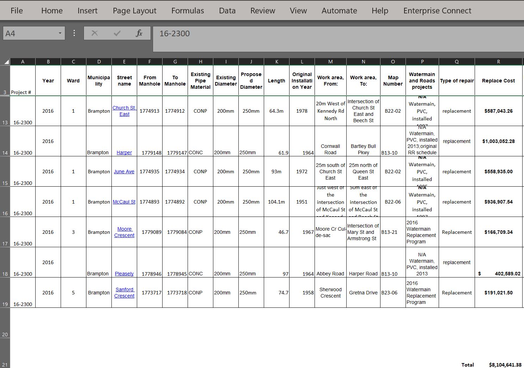The image size is (524, 368).
Task: Select map number cell B22-06
Action: coord(393,202)
